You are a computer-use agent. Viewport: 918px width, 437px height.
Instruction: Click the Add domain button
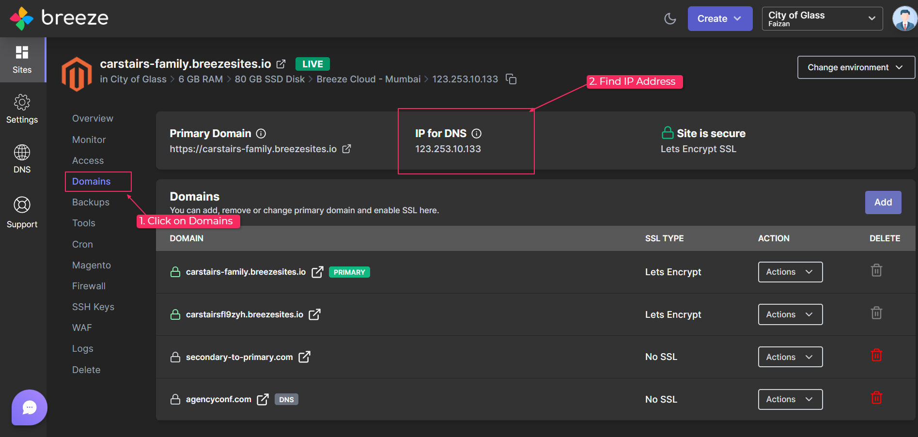(883, 203)
